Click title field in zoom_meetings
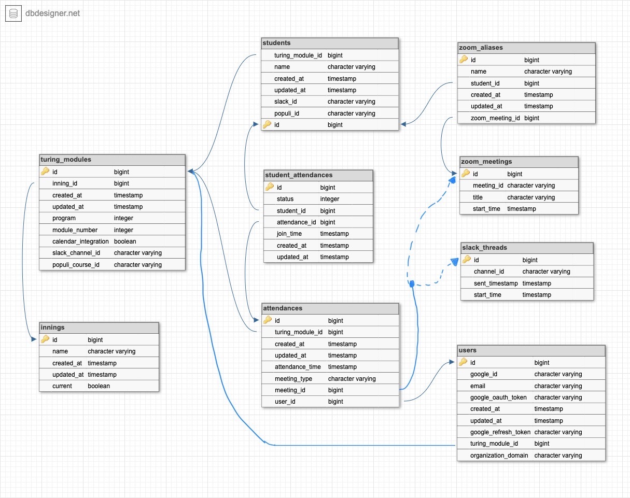The width and height of the screenshot is (630, 498). tap(519, 197)
